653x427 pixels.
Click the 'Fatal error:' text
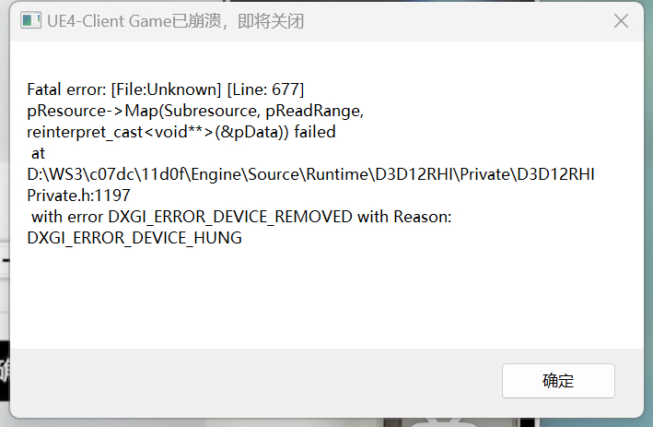pos(66,89)
